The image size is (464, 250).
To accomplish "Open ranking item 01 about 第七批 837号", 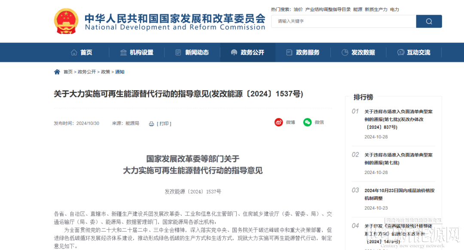I will coord(398,119).
